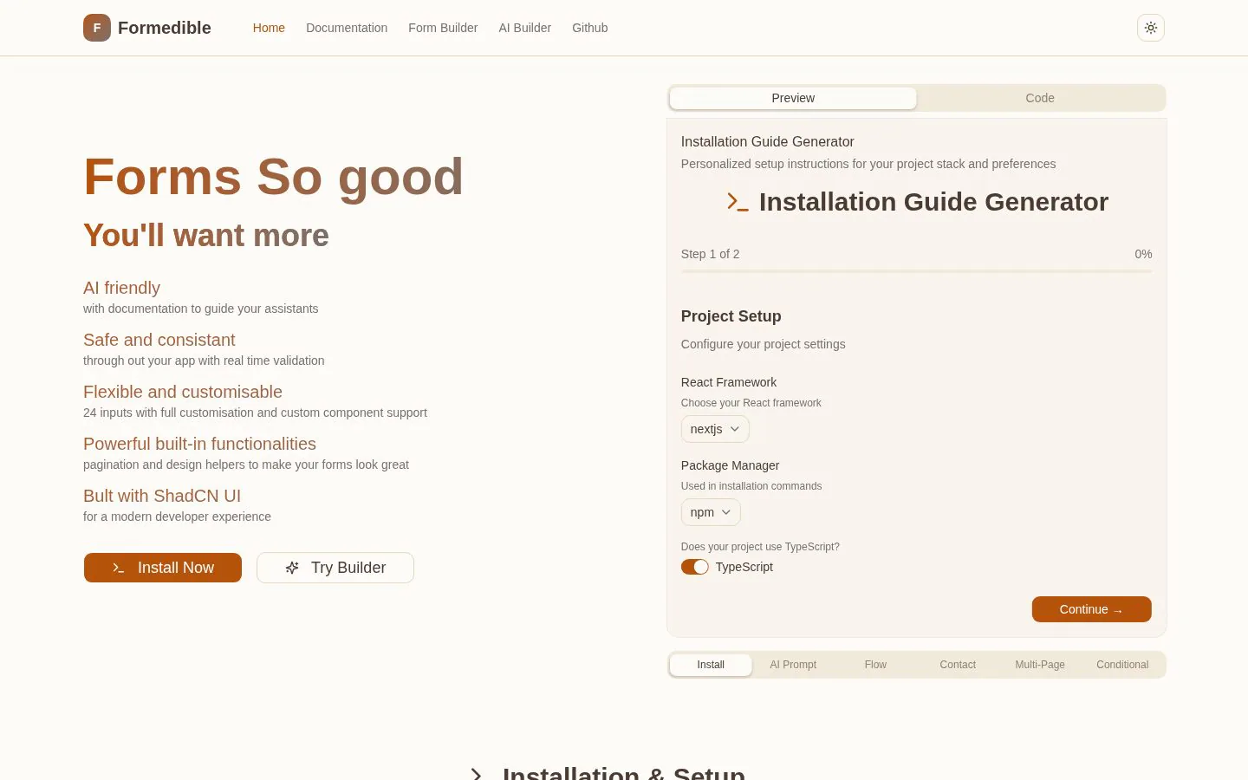Click the Step 1 of 2 progress bar

(917, 271)
